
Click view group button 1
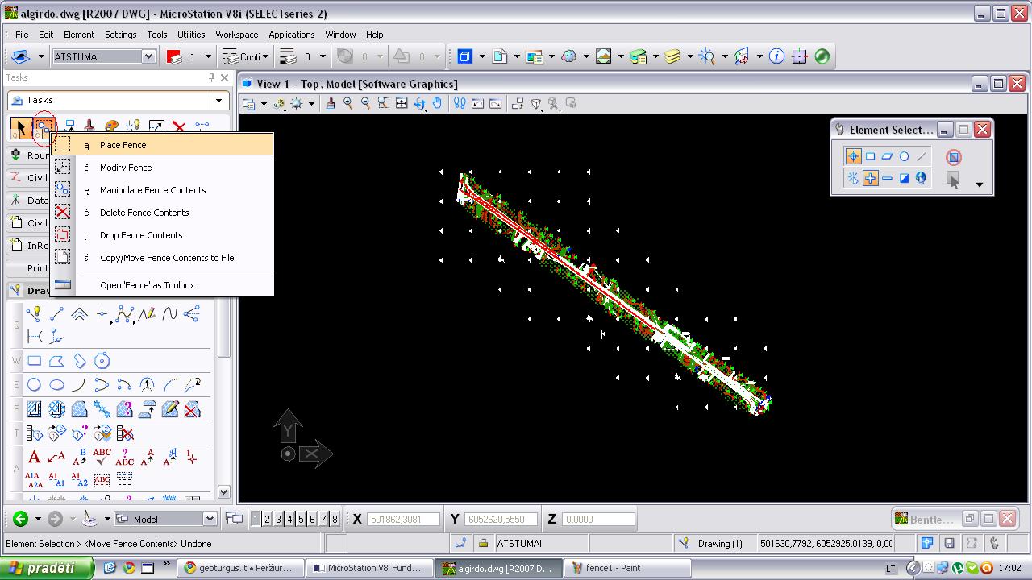(x=256, y=520)
